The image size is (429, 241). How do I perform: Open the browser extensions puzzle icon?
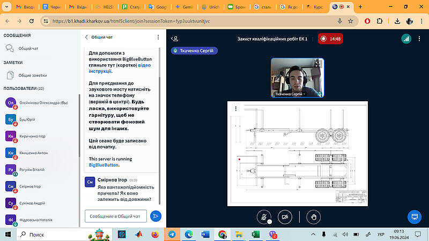coord(380,21)
